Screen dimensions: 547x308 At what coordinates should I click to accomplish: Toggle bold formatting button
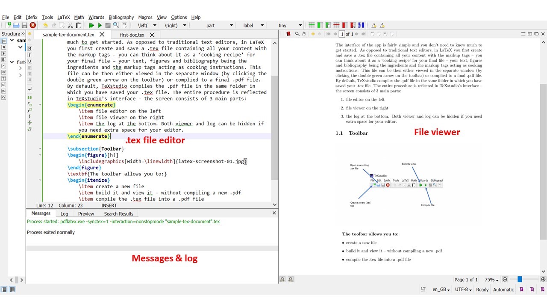29,49
